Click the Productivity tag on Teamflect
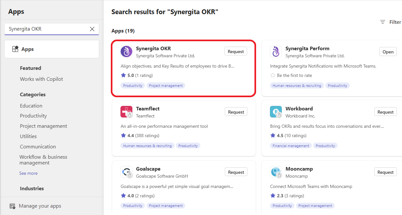The image size is (402, 215). coord(188,146)
